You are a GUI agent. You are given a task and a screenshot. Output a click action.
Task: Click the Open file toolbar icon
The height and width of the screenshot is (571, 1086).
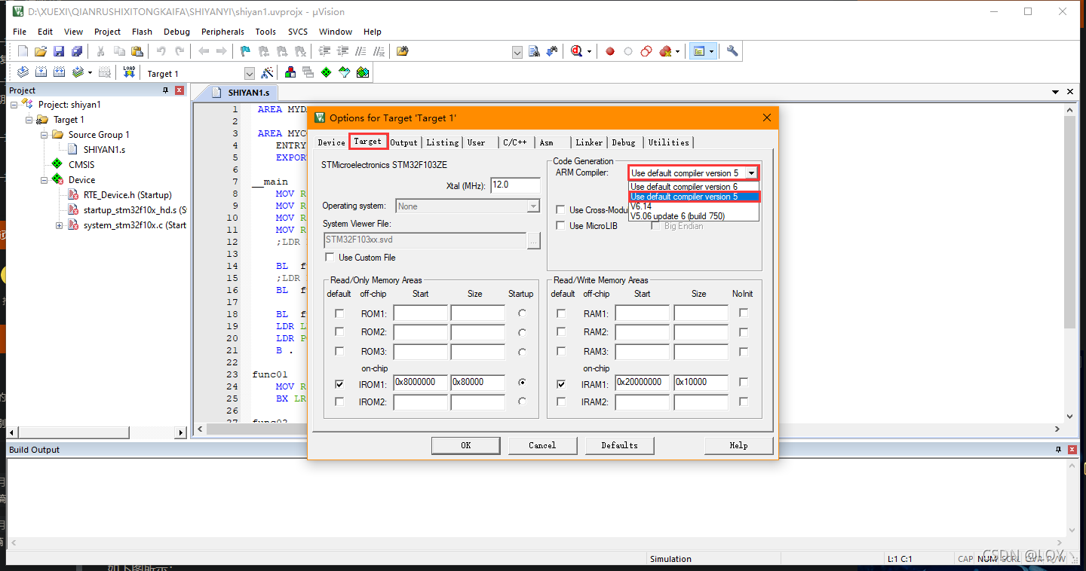point(41,51)
